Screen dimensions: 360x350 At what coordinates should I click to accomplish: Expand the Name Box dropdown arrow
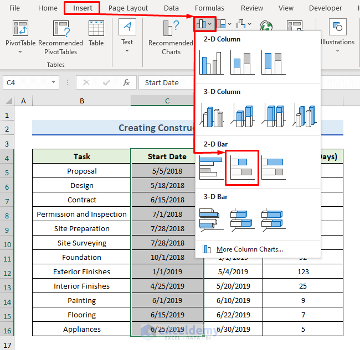(x=54, y=82)
